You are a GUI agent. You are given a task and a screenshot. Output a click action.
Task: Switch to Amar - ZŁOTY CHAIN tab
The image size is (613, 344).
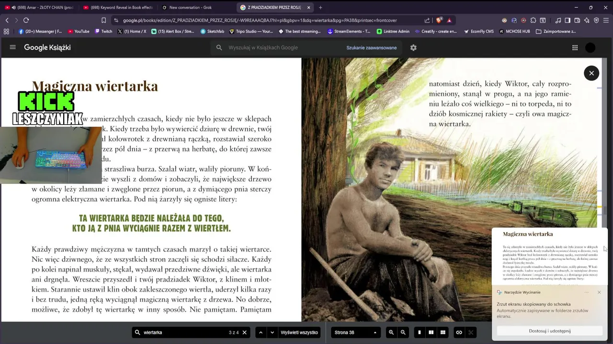click(39, 7)
